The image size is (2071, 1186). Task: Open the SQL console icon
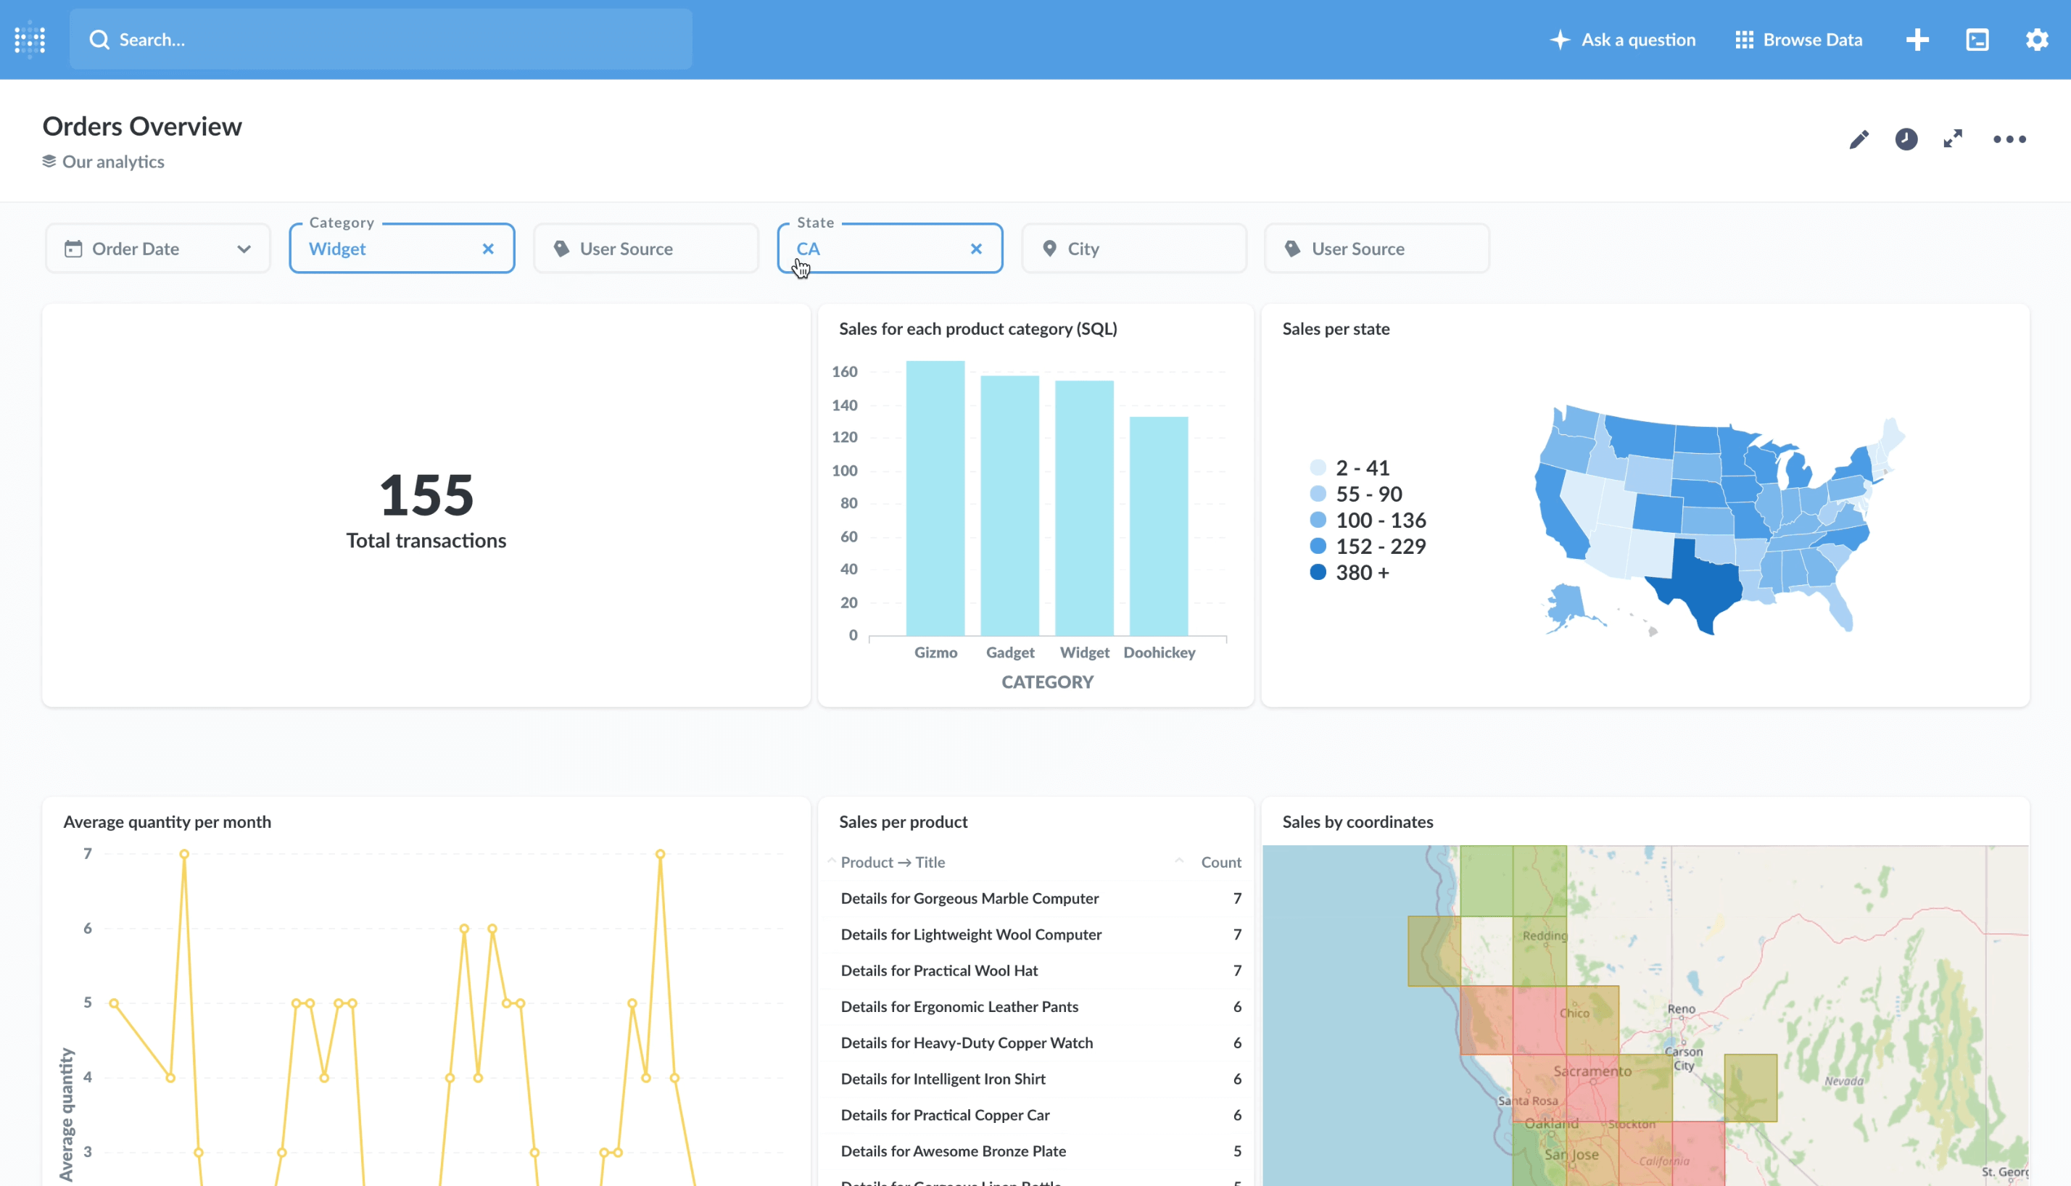click(1977, 39)
